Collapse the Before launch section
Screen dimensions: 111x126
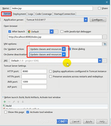(3, 97)
